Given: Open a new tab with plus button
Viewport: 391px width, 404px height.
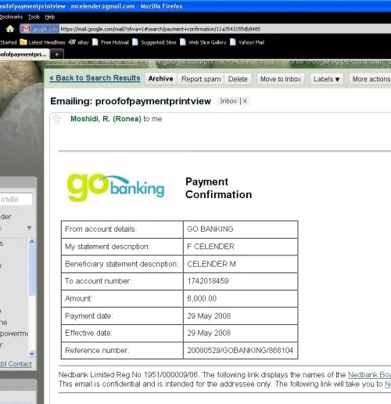Looking at the screenshot, I should (x=57, y=55).
